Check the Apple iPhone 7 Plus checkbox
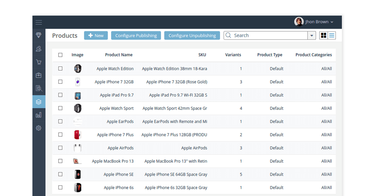Image resolution: width=374 pixels, height=196 pixels. click(x=60, y=135)
